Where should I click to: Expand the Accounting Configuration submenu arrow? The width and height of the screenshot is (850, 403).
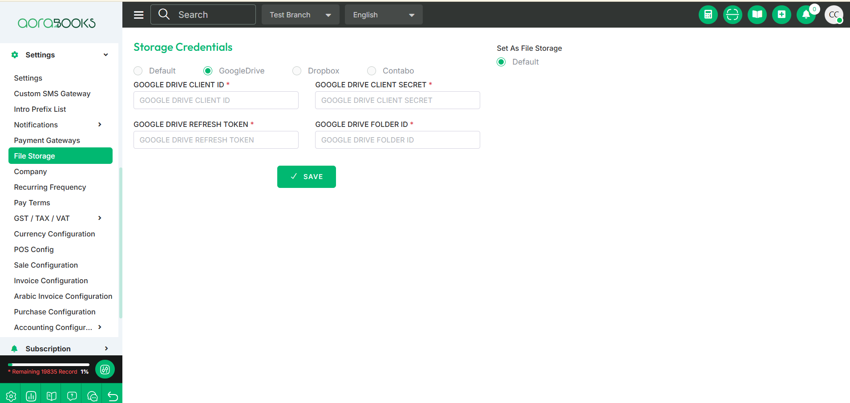pos(100,327)
